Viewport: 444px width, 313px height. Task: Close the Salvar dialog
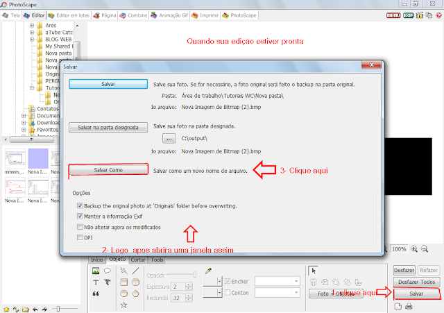pyautogui.click(x=372, y=65)
